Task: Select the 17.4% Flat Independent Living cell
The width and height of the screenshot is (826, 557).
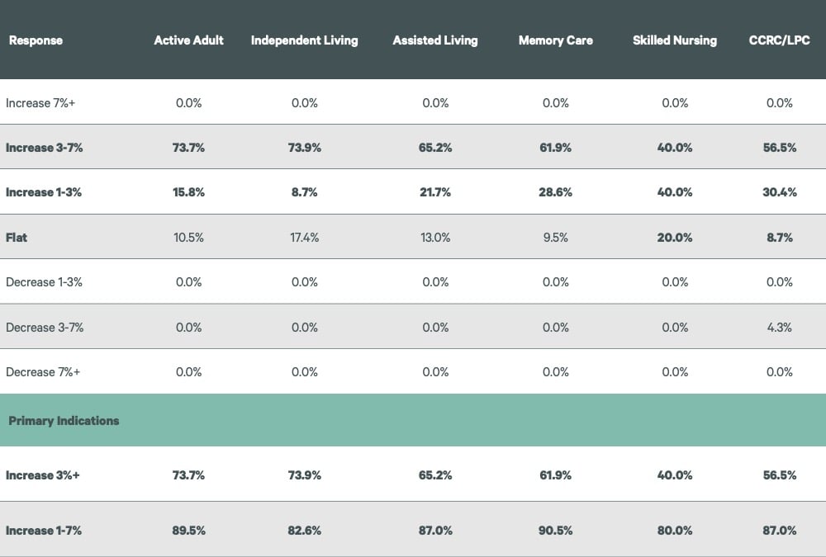Action: 304,238
